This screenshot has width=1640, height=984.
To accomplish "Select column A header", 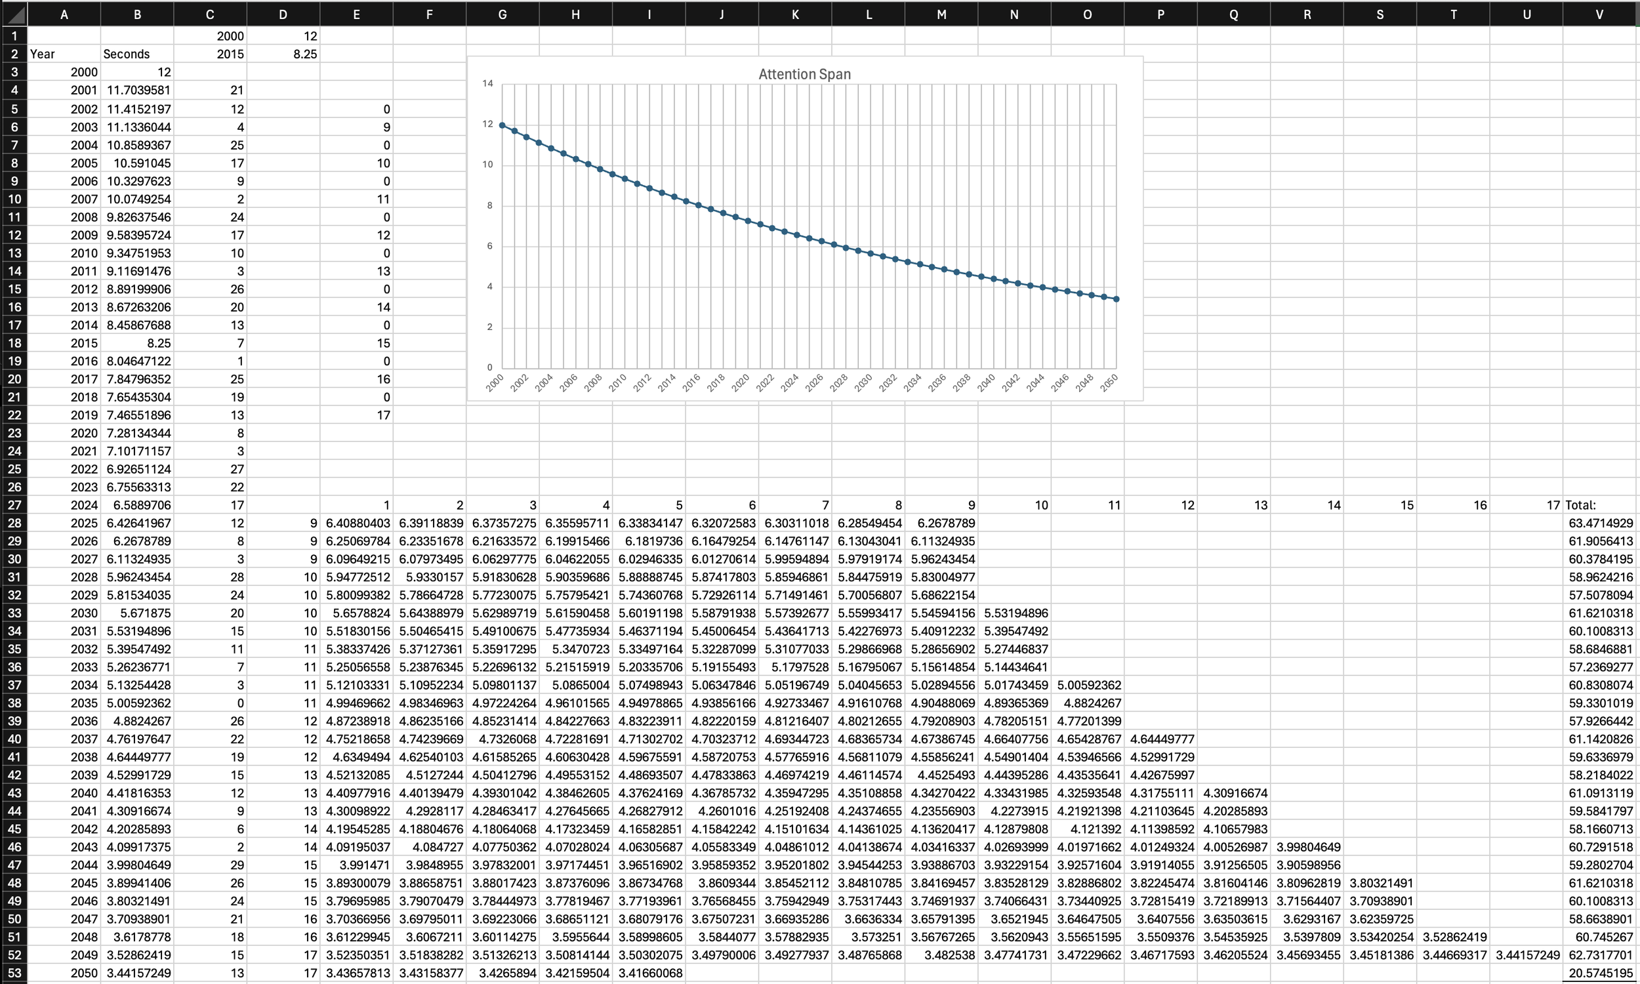I will point(64,14).
